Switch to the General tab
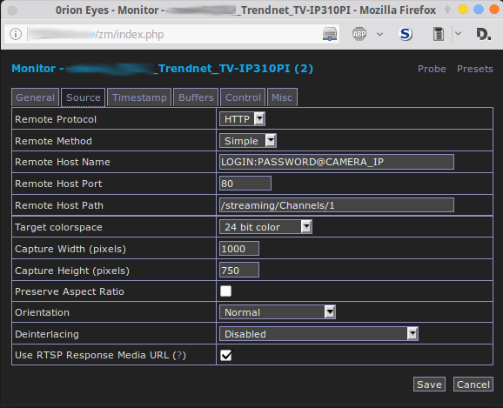 click(x=36, y=97)
